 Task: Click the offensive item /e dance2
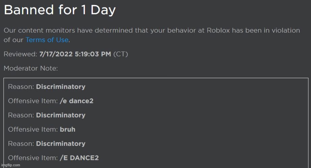[x=76, y=101]
